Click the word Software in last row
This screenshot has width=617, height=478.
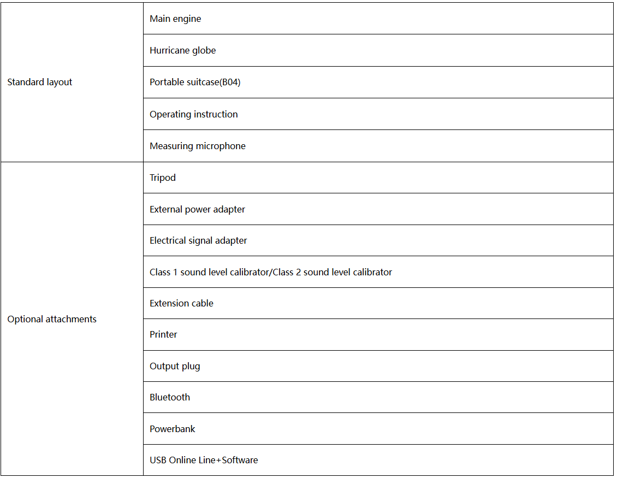[x=240, y=460]
